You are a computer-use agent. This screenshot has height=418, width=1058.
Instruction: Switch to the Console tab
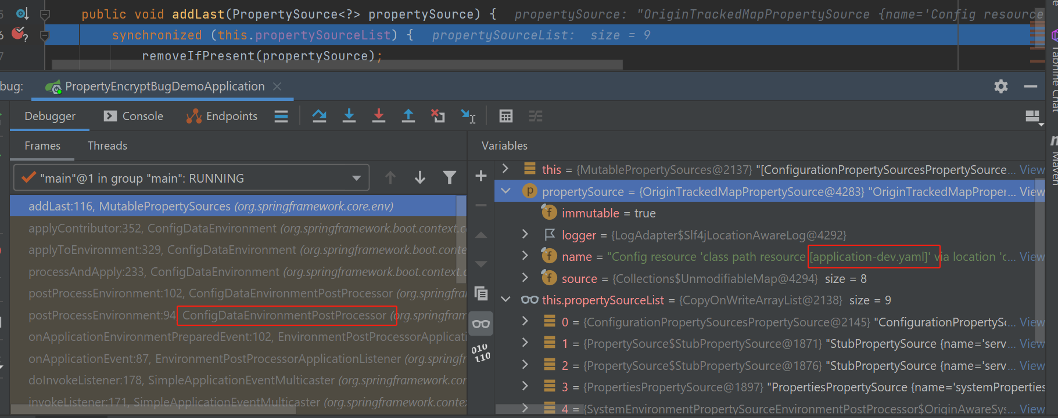134,116
